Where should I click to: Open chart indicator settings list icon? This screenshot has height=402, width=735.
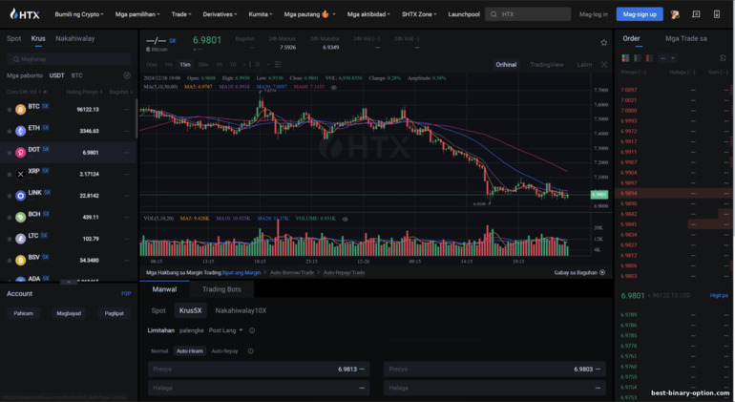tap(278, 64)
